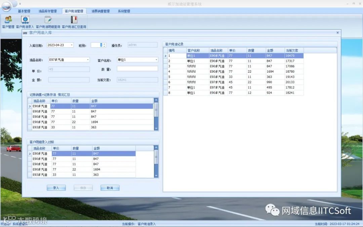Switch to the 油票销售管理 tab

[100, 11]
